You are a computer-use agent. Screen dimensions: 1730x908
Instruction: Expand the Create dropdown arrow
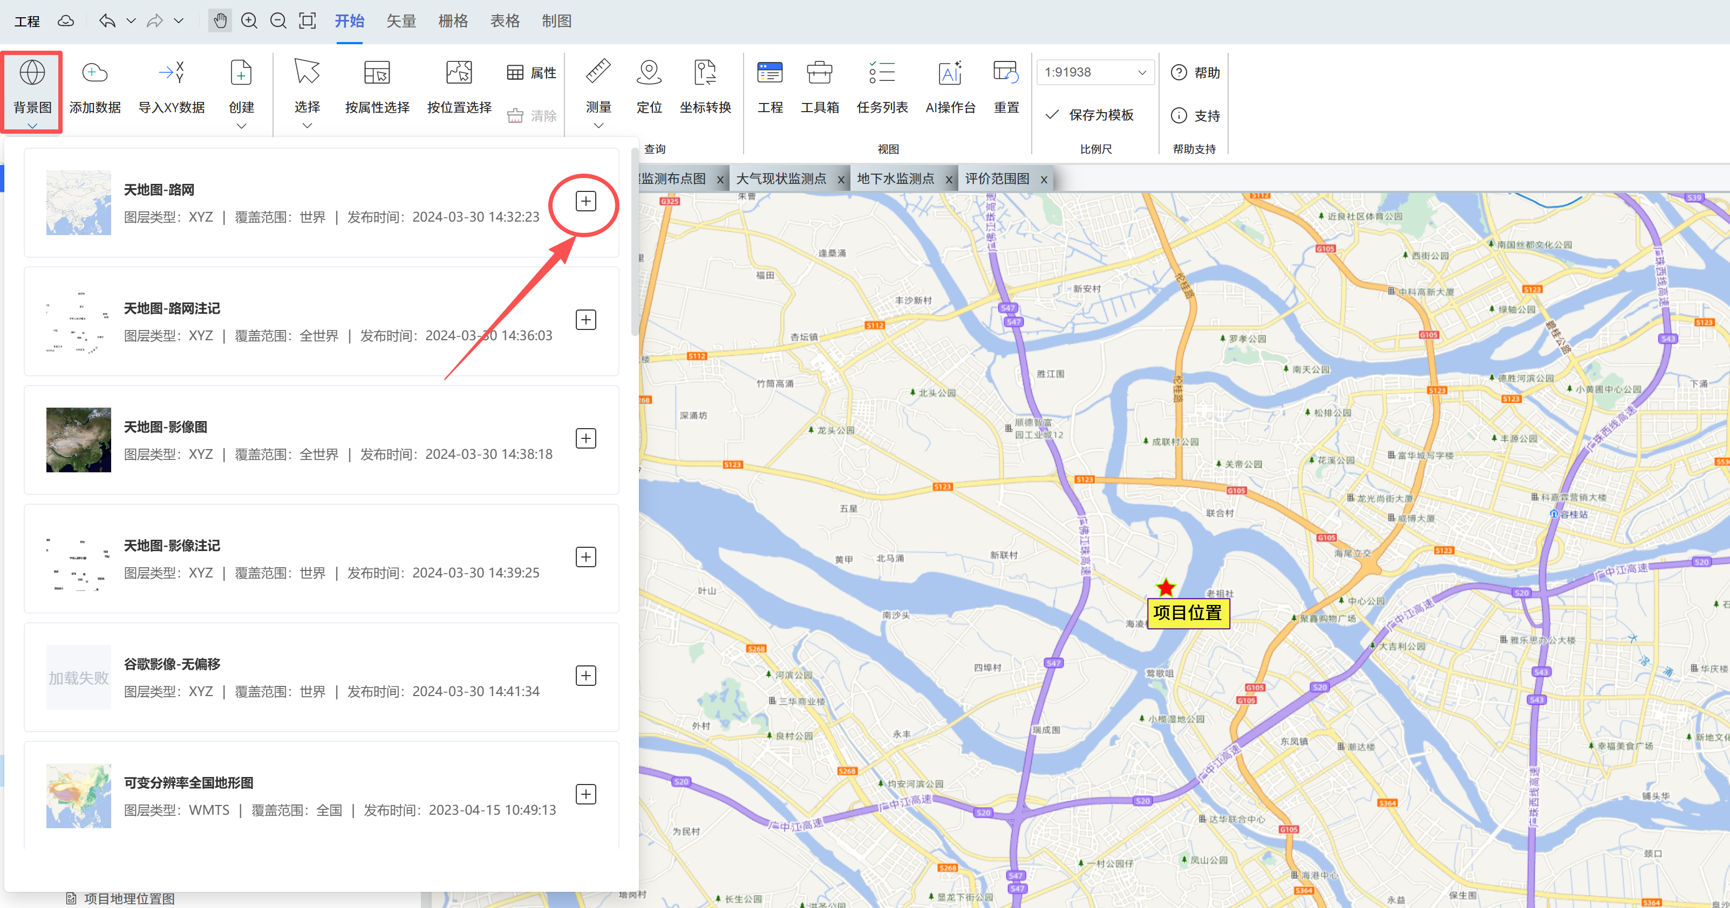pos(241,126)
